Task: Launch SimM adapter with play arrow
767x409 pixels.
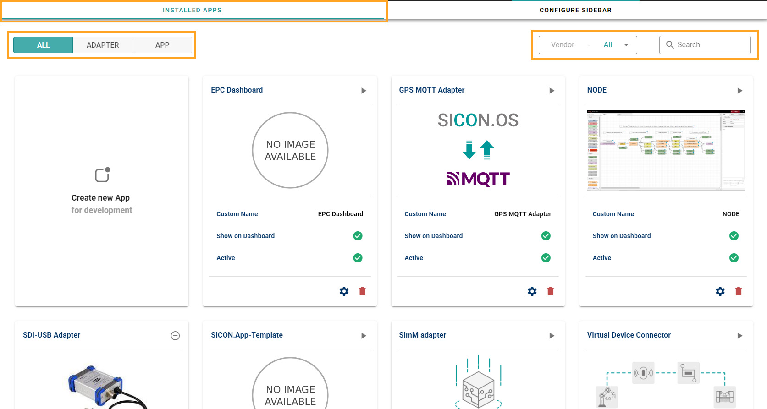Action: pyautogui.click(x=552, y=336)
